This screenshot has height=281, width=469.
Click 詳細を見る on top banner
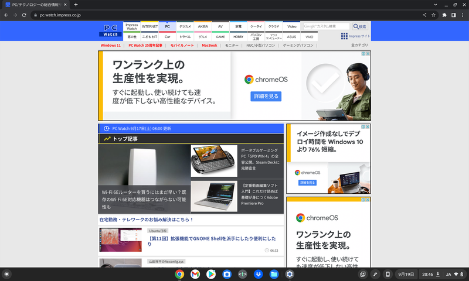[266, 96]
